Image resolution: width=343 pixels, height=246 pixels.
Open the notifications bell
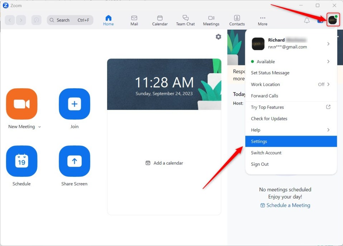307,20
